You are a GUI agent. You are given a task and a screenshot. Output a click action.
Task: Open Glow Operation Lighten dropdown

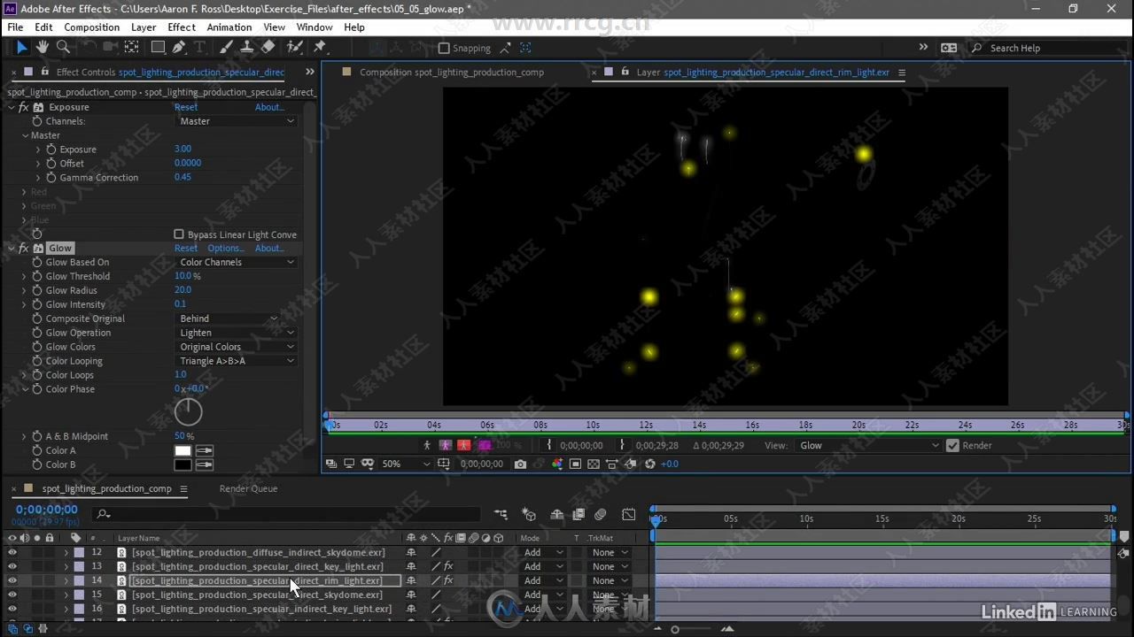coord(236,333)
